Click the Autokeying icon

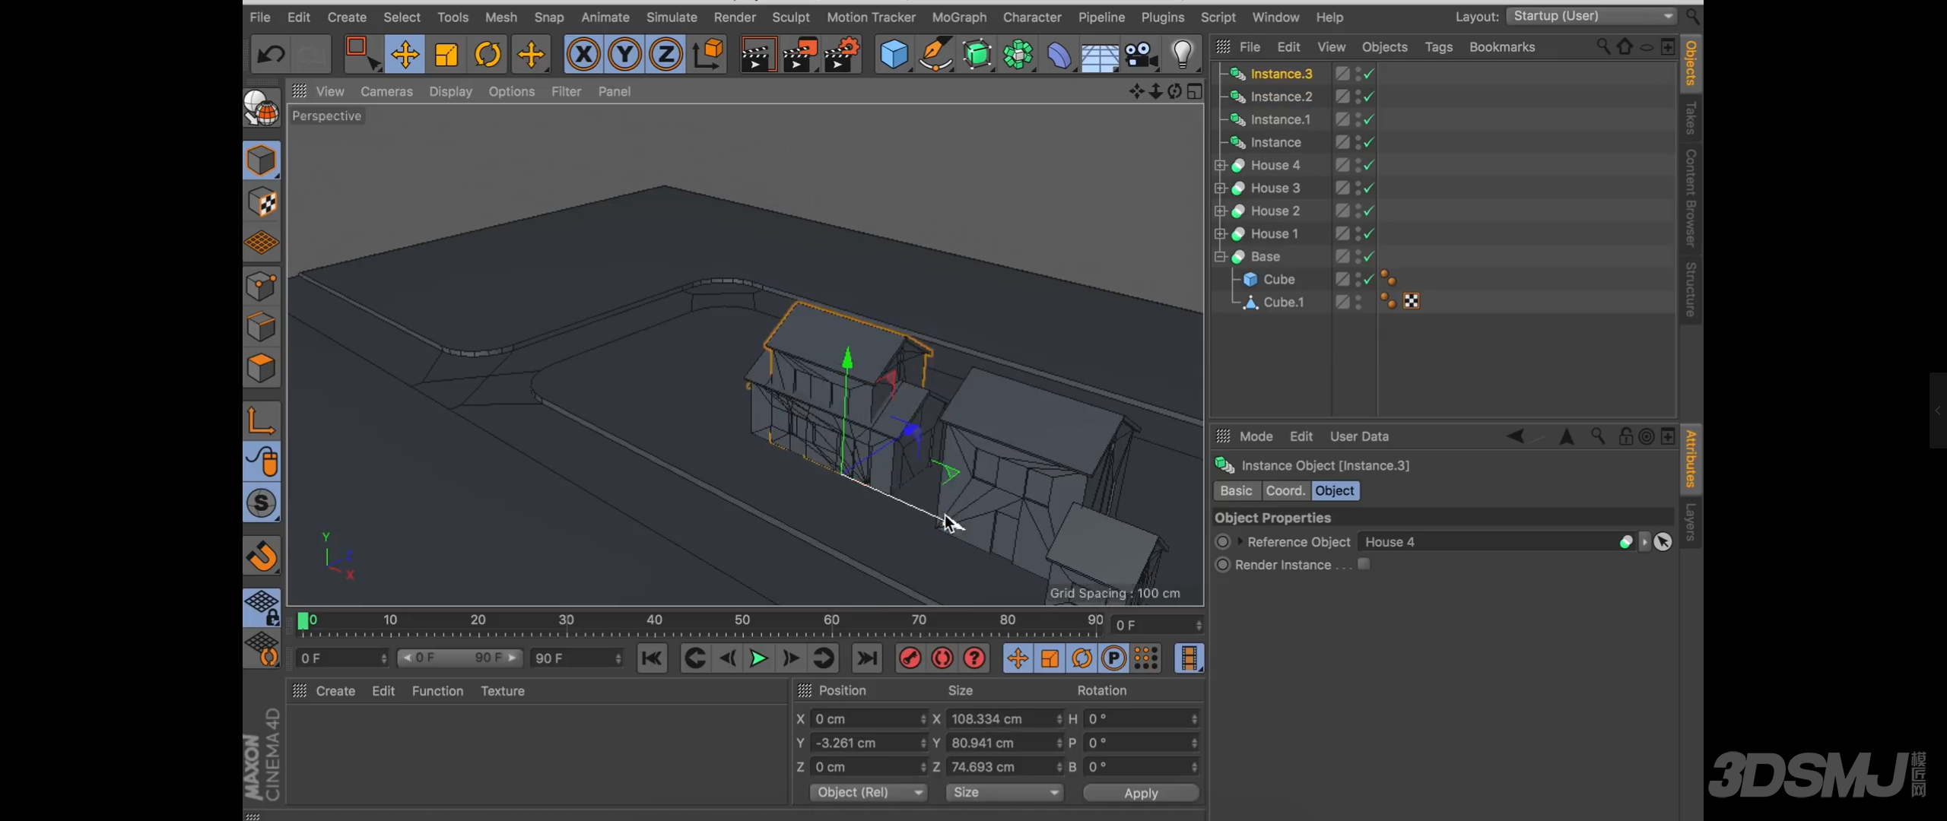[x=942, y=658]
